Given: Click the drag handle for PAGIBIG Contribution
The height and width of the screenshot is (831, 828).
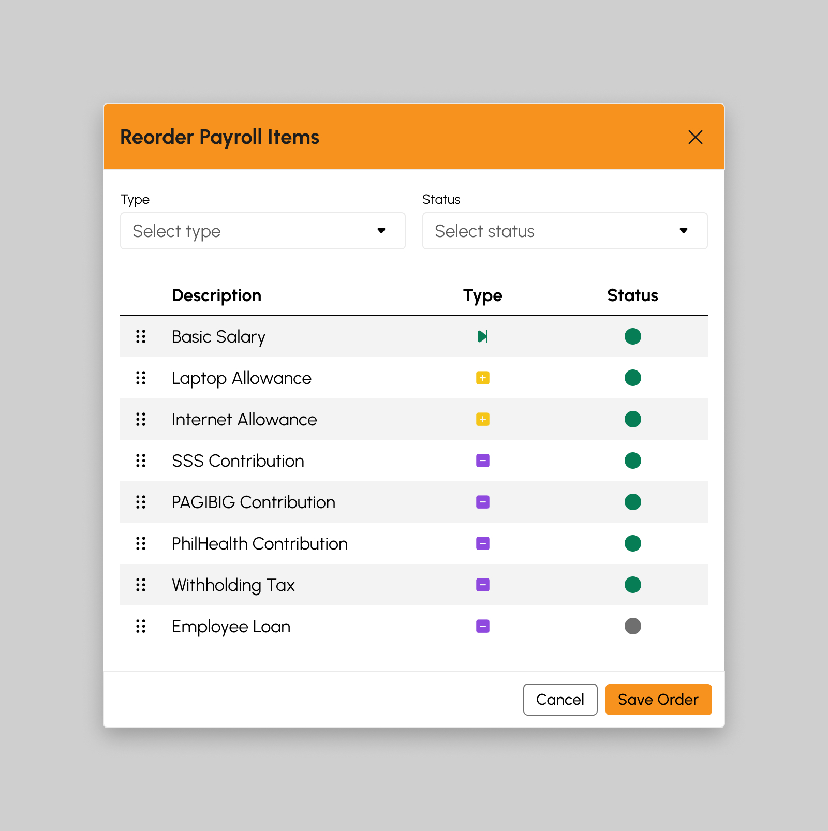Looking at the screenshot, I should (x=141, y=502).
